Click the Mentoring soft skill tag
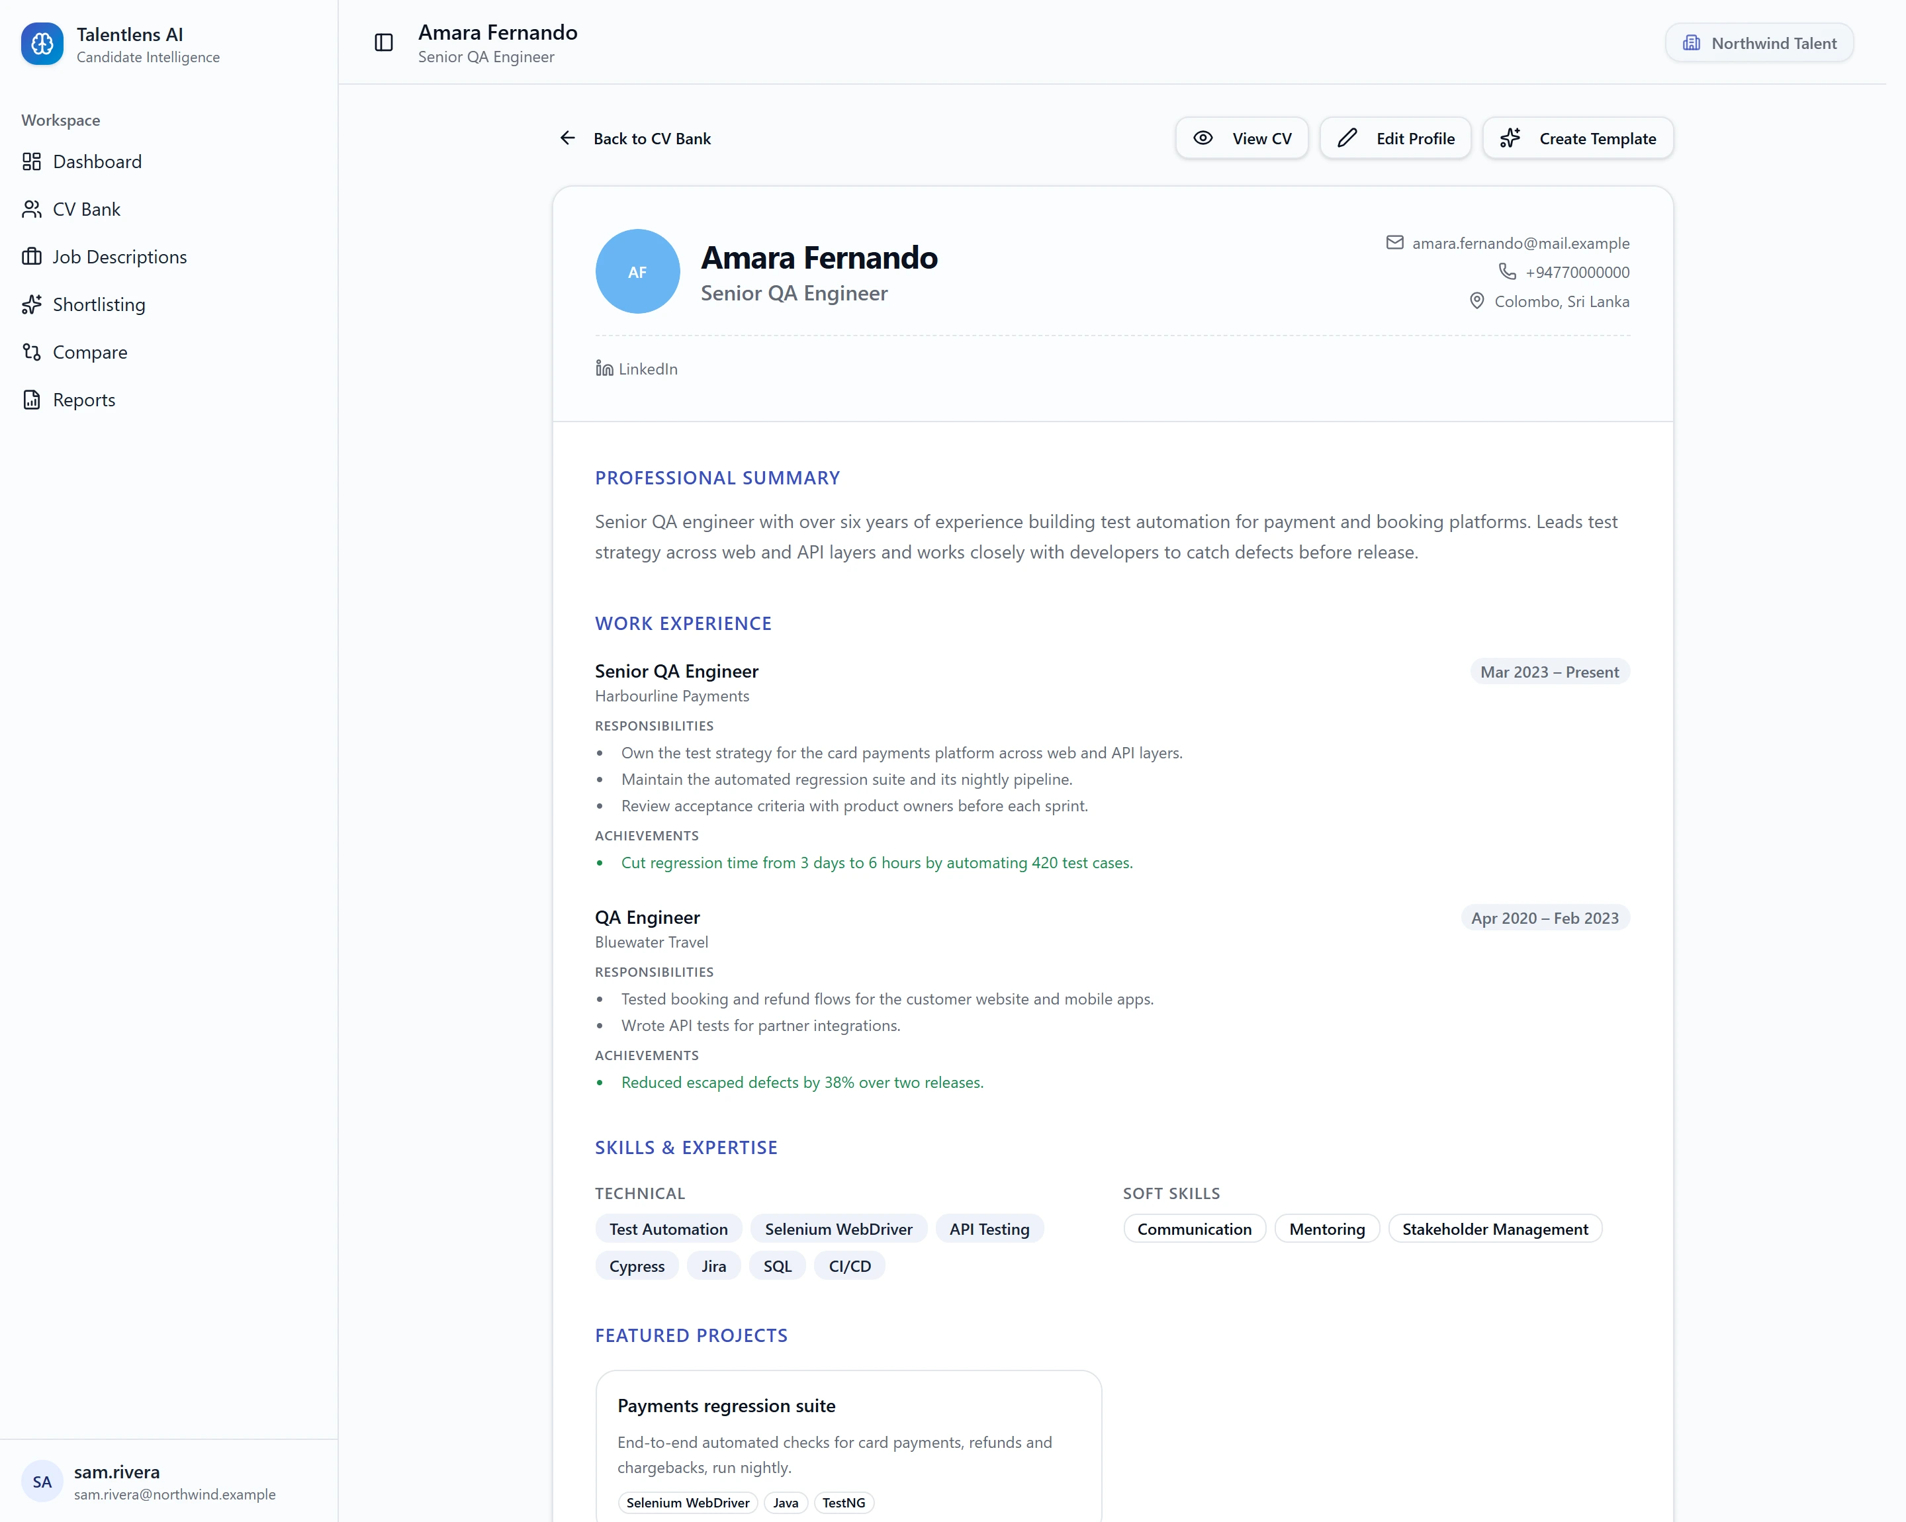The image size is (1906, 1522). (x=1327, y=1229)
